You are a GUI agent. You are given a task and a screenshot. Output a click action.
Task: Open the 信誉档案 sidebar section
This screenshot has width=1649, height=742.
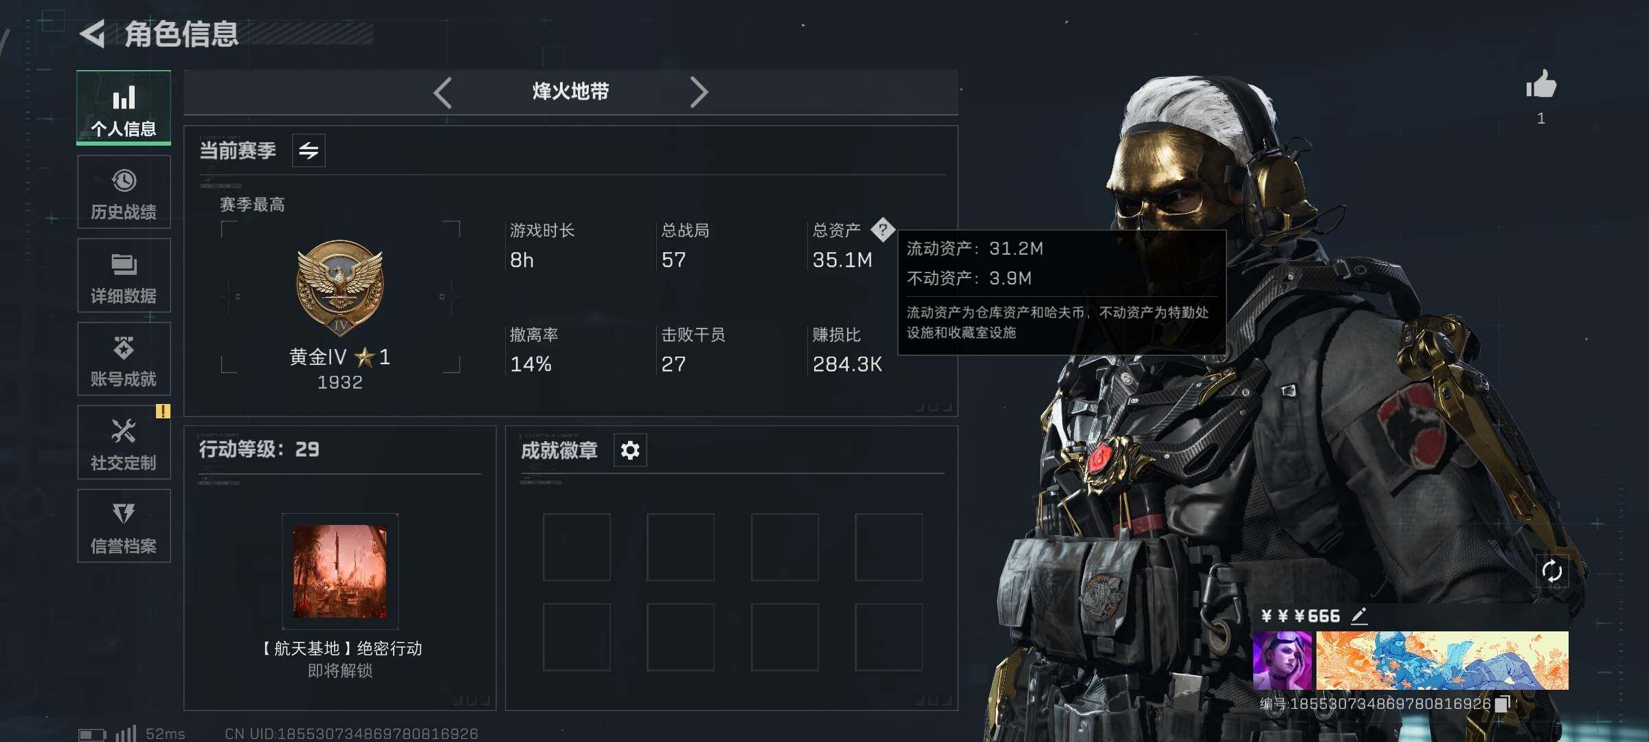[x=124, y=526]
